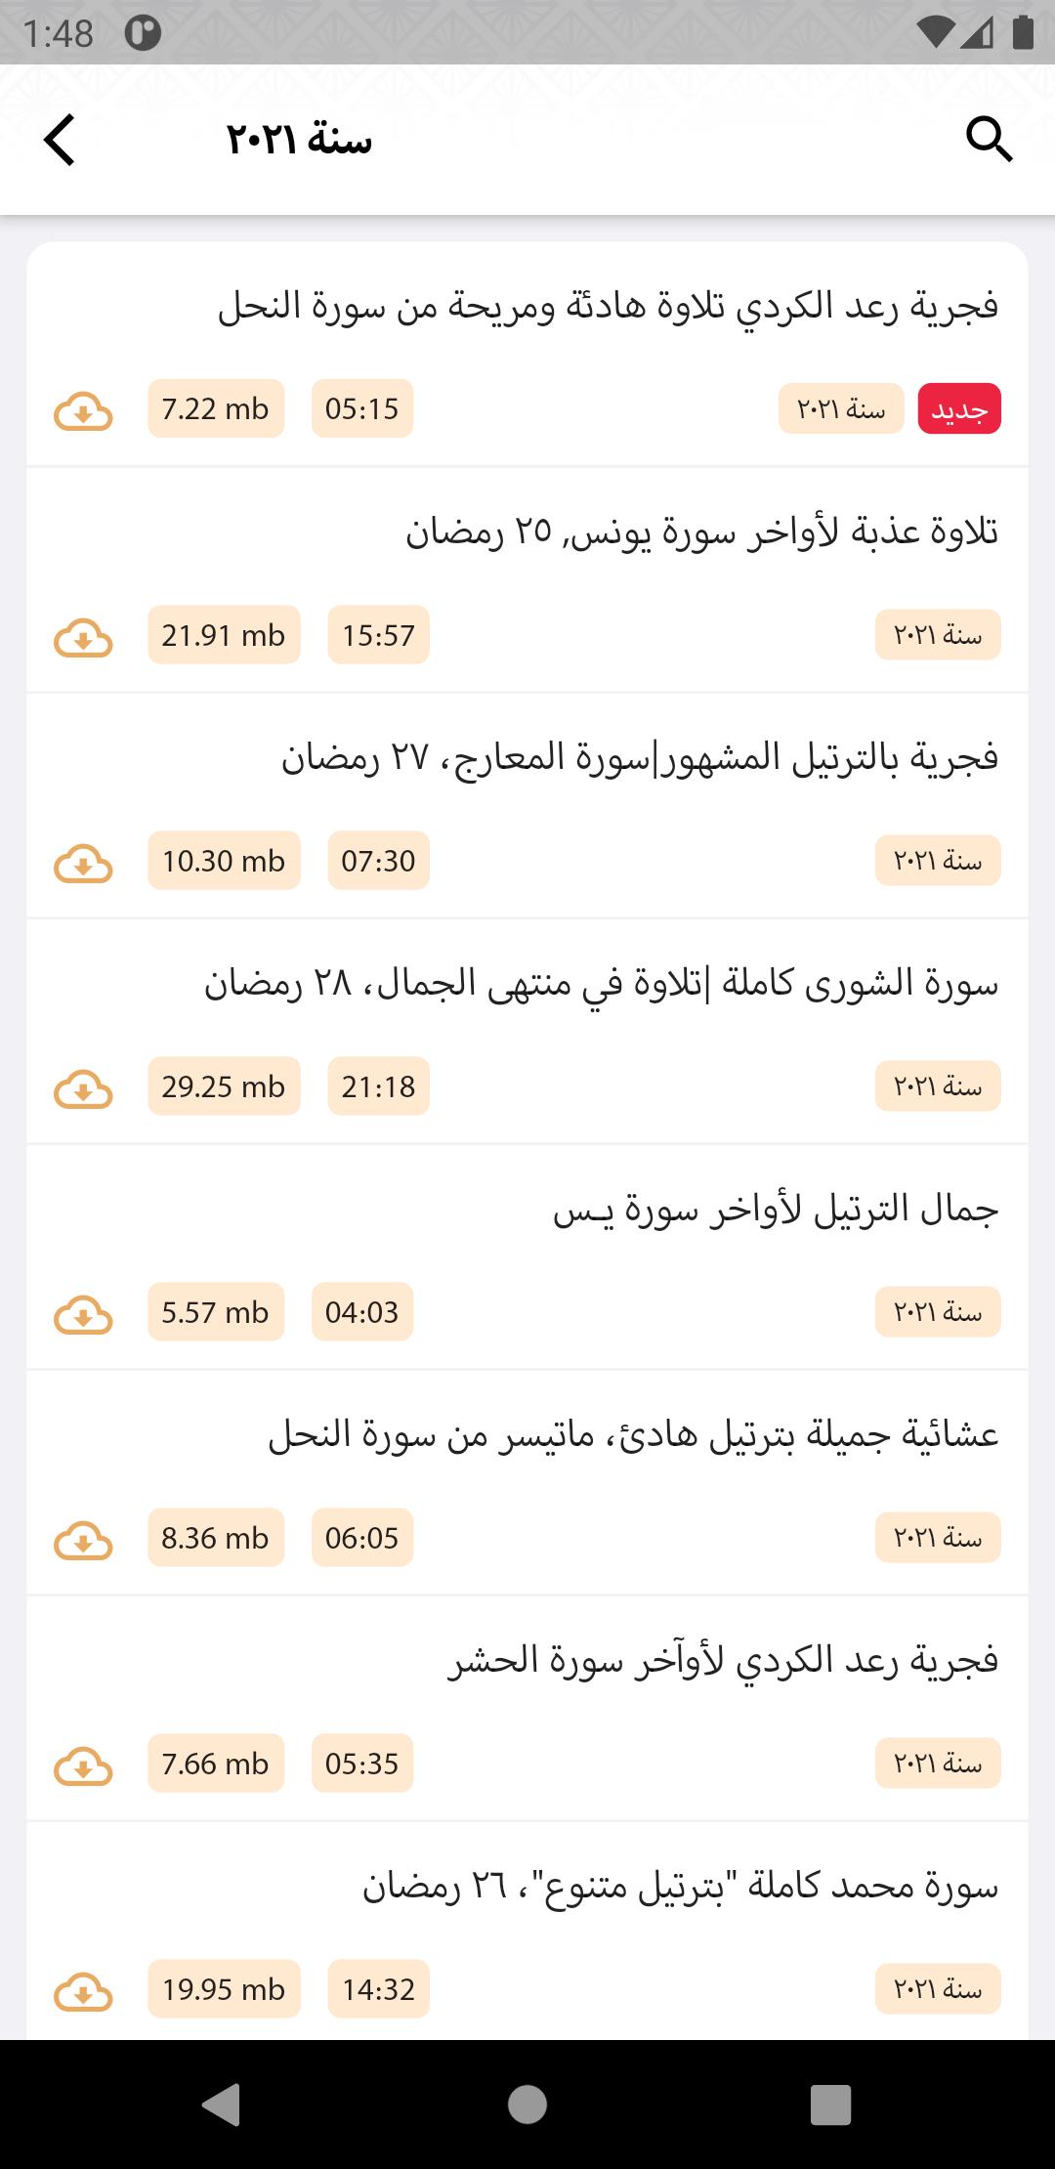Select the red جديد tag
Viewport: 1055px width, 2169px height.
tap(959, 408)
